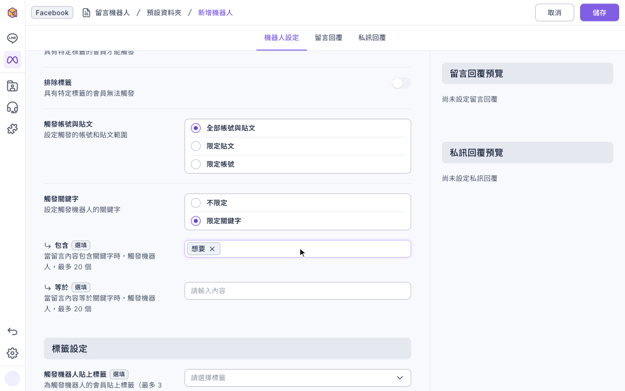Viewport: 625px width, 391px height.
Task: Click the 私訊回覆預覽 header
Action: 527,152
